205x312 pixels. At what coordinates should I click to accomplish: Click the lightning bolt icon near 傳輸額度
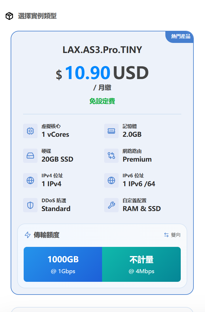click(x=28, y=235)
